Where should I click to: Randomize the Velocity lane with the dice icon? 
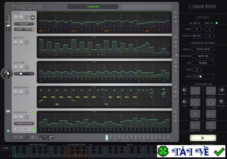[x=175, y=42]
